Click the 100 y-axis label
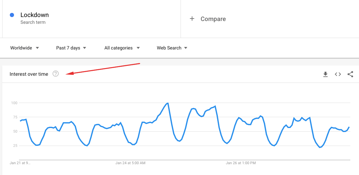Image resolution: width=359 pixels, height=175 pixels. (x=14, y=103)
